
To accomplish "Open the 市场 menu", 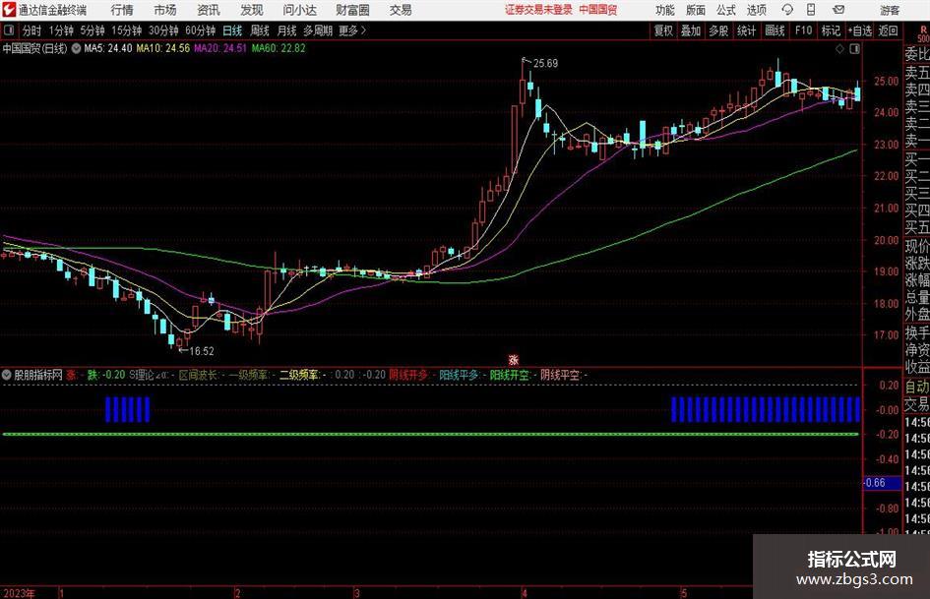I will click(165, 10).
